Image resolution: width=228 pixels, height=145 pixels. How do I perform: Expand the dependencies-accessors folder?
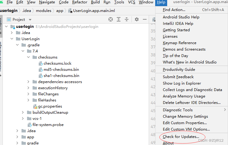[x=28, y=82]
